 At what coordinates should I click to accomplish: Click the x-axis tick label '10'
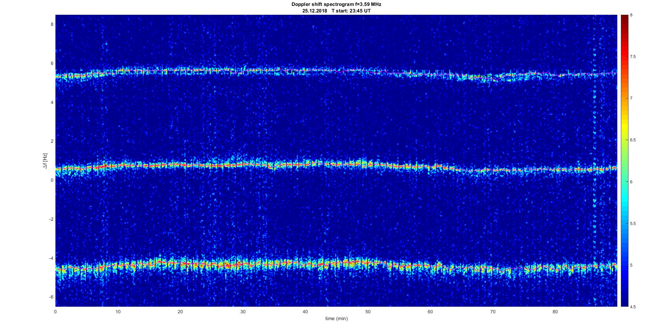pos(118,312)
